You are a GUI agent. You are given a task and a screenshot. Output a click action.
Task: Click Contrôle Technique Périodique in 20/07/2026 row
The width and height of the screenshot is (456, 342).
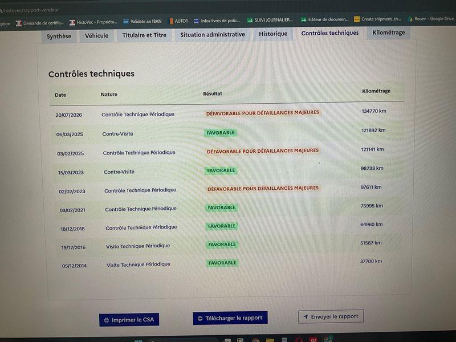(138, 115)
